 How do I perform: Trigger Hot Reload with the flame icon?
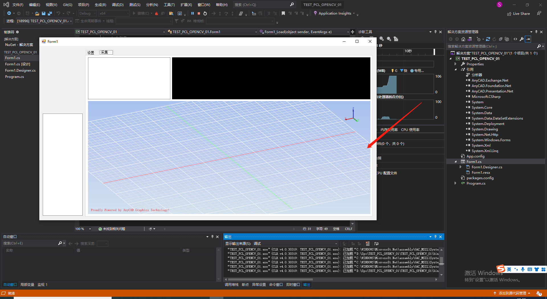[x=156, y=13]
